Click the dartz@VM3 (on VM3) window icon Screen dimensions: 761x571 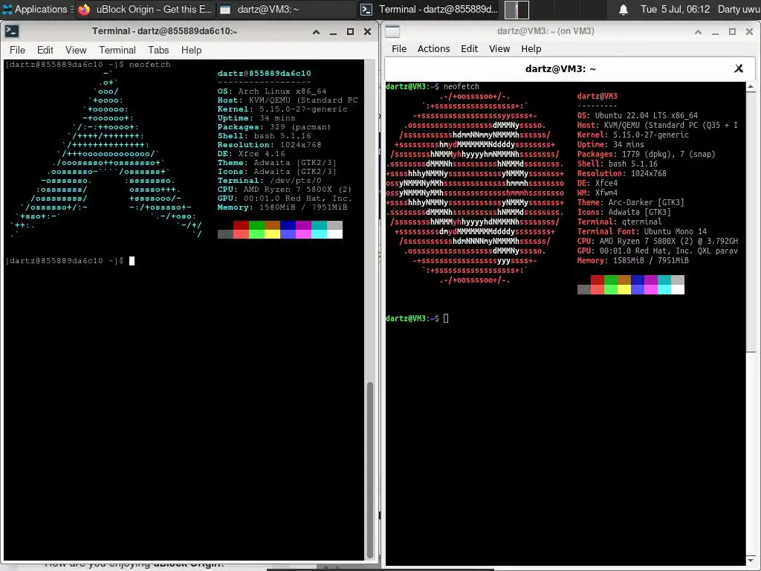[x=392, y=31]
